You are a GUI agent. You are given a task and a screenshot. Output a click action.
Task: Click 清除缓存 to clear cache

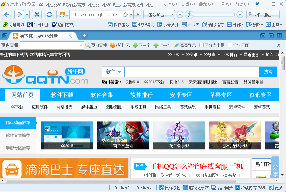[213, 25]
